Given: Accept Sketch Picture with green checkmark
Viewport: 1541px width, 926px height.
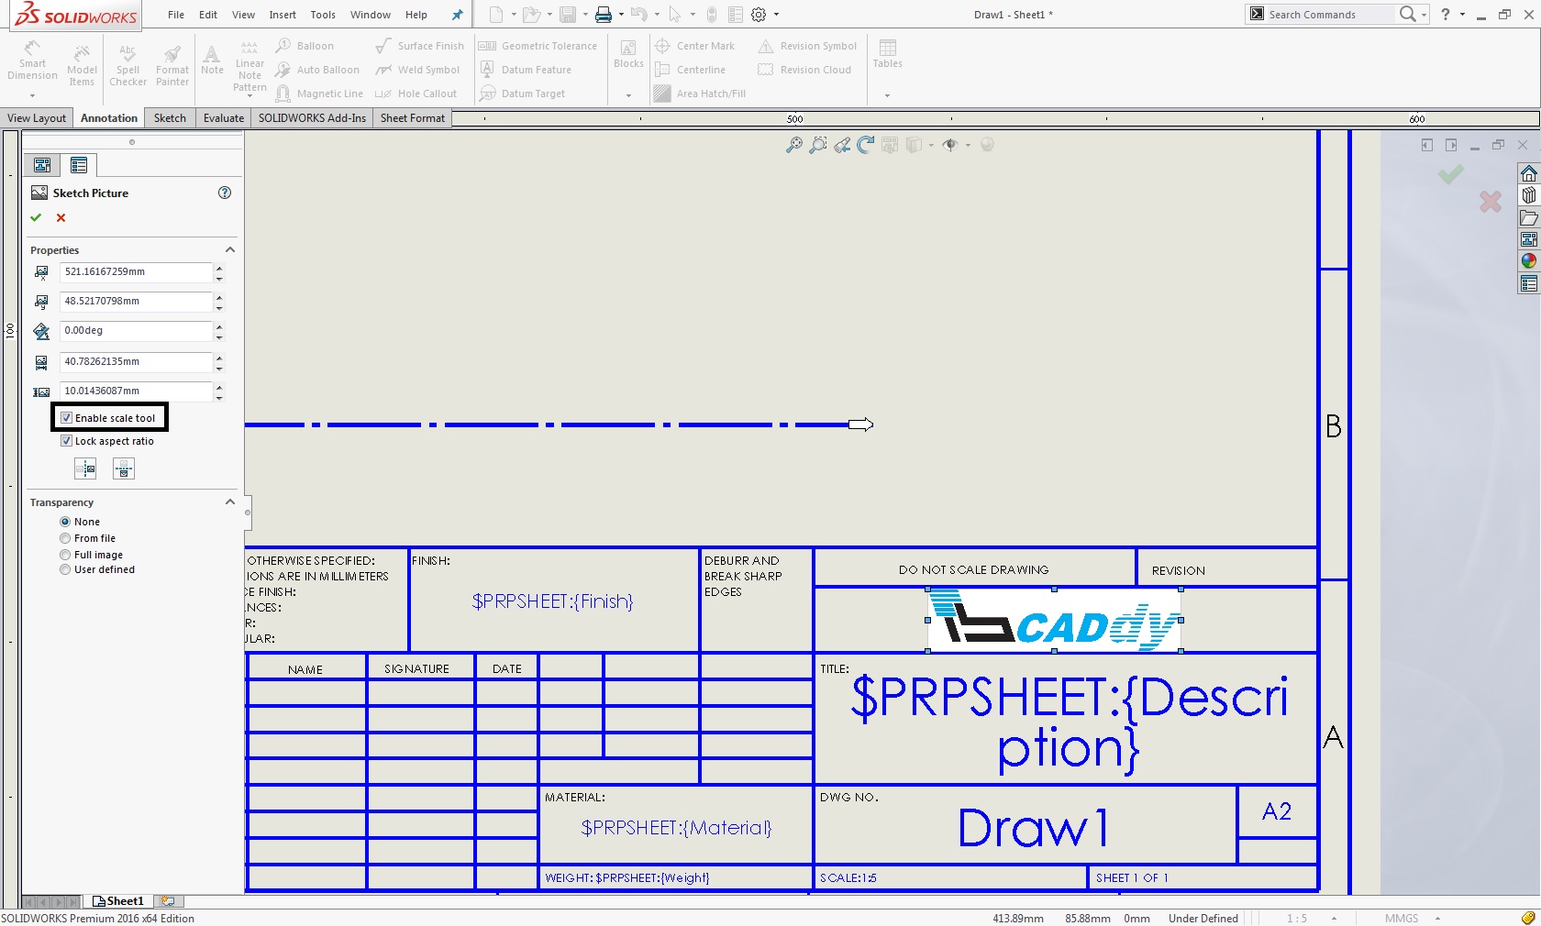Looking at the screenshot, I should pos(36,217).
